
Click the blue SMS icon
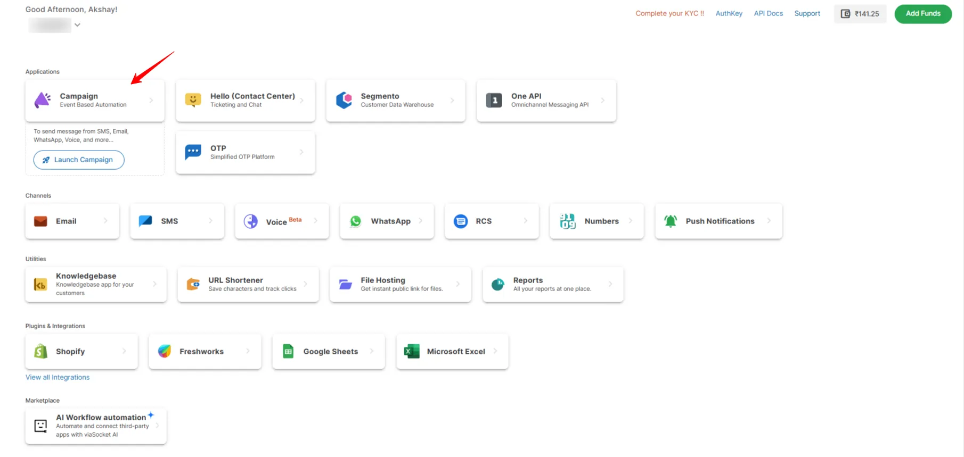(x=145, y=221)
